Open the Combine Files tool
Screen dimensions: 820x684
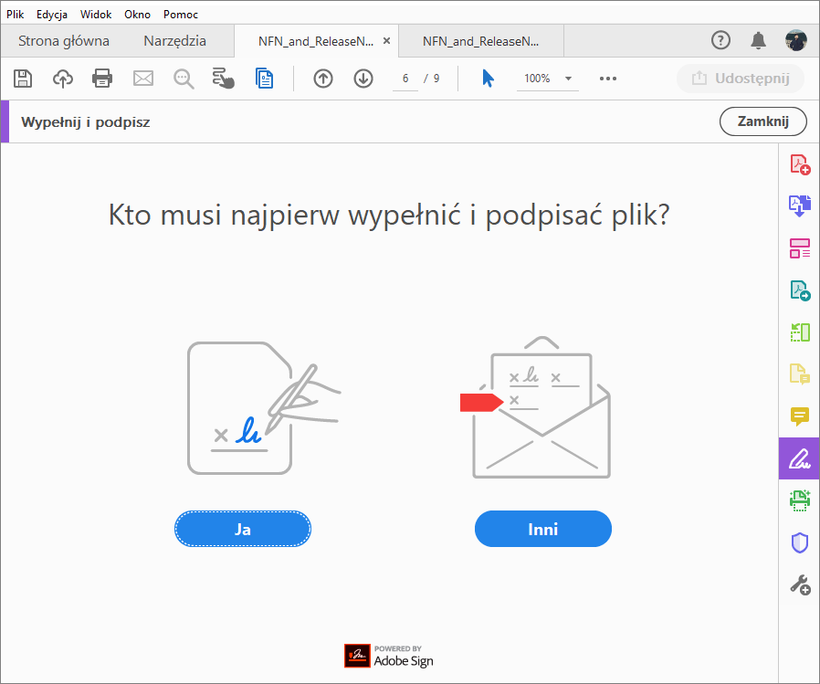[x=799, y=205]
